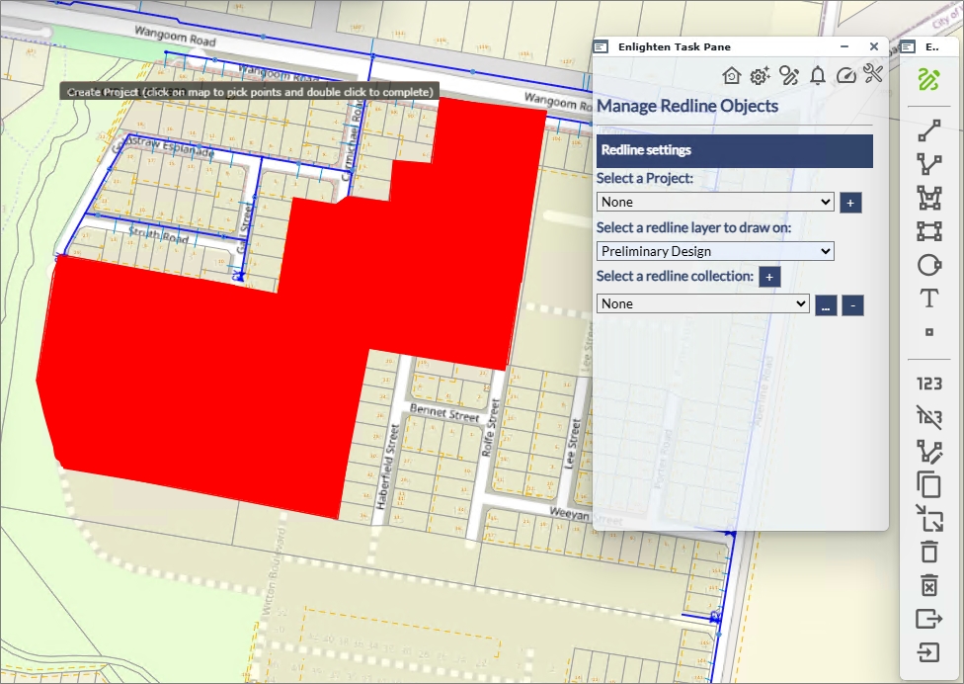Choose the draw polygon redline tool
The height and width of the screenshot is (684, 964).
(x=928, y=198)
